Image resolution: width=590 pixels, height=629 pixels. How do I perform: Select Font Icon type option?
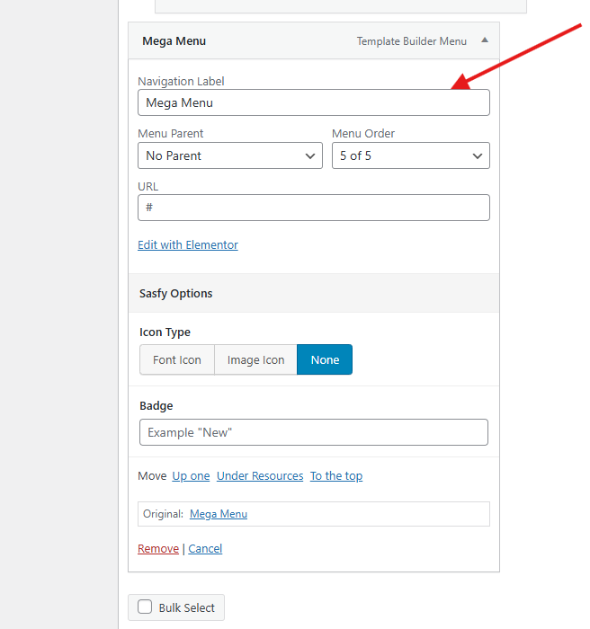(x=177, y=359)
